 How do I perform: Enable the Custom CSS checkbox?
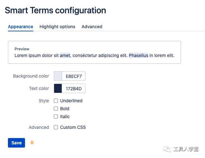(56, 127)
